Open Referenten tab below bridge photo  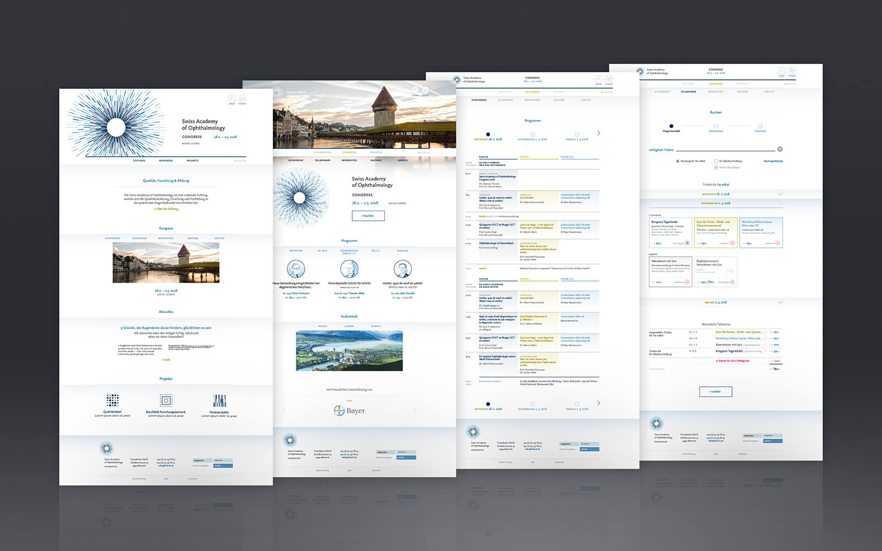(x=349, y=160)
